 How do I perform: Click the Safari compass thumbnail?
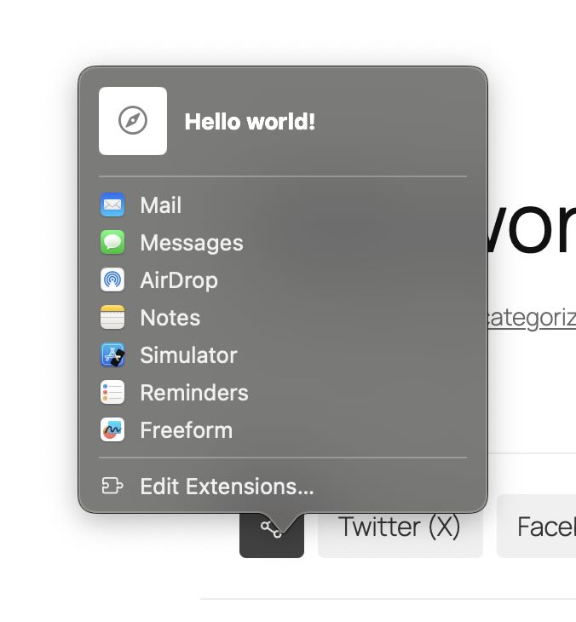(x=133, y=121)
